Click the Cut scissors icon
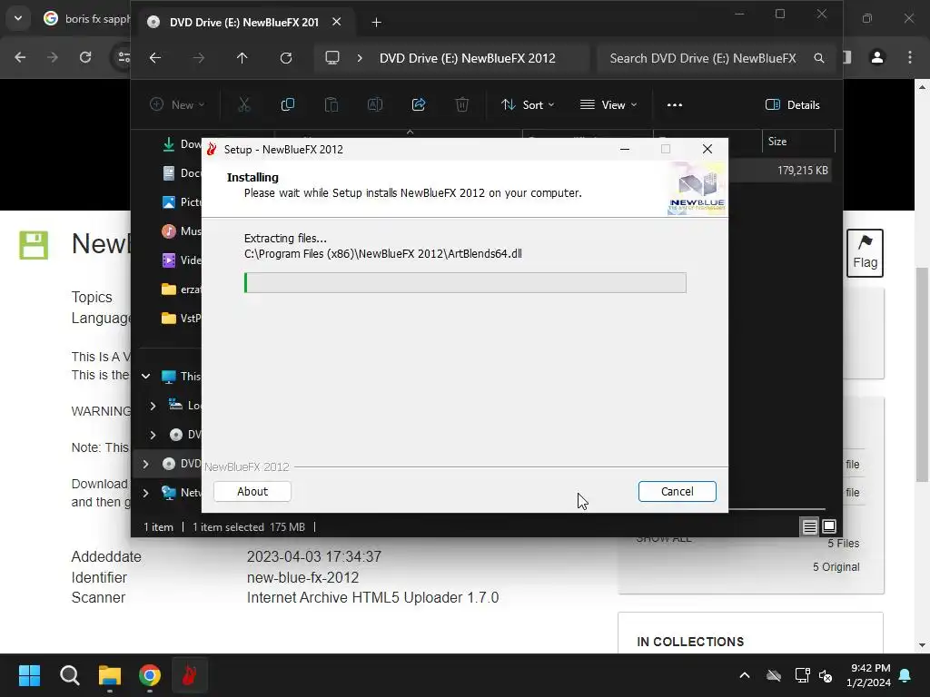 pyautogui.click(x=243, y=105)
